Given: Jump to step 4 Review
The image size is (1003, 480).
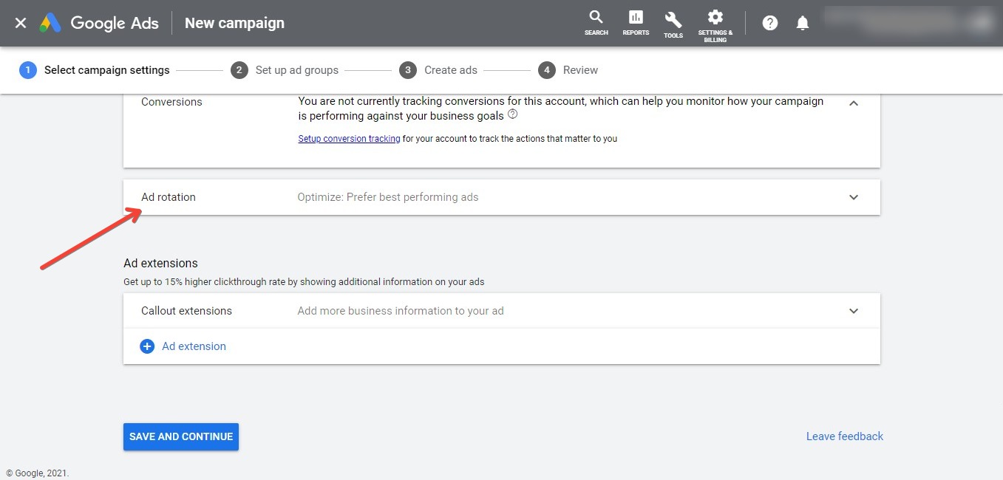Looking at the screenshot, I should tap(568, 70).
